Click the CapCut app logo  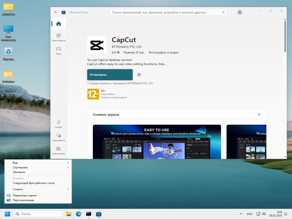[97, 45]
